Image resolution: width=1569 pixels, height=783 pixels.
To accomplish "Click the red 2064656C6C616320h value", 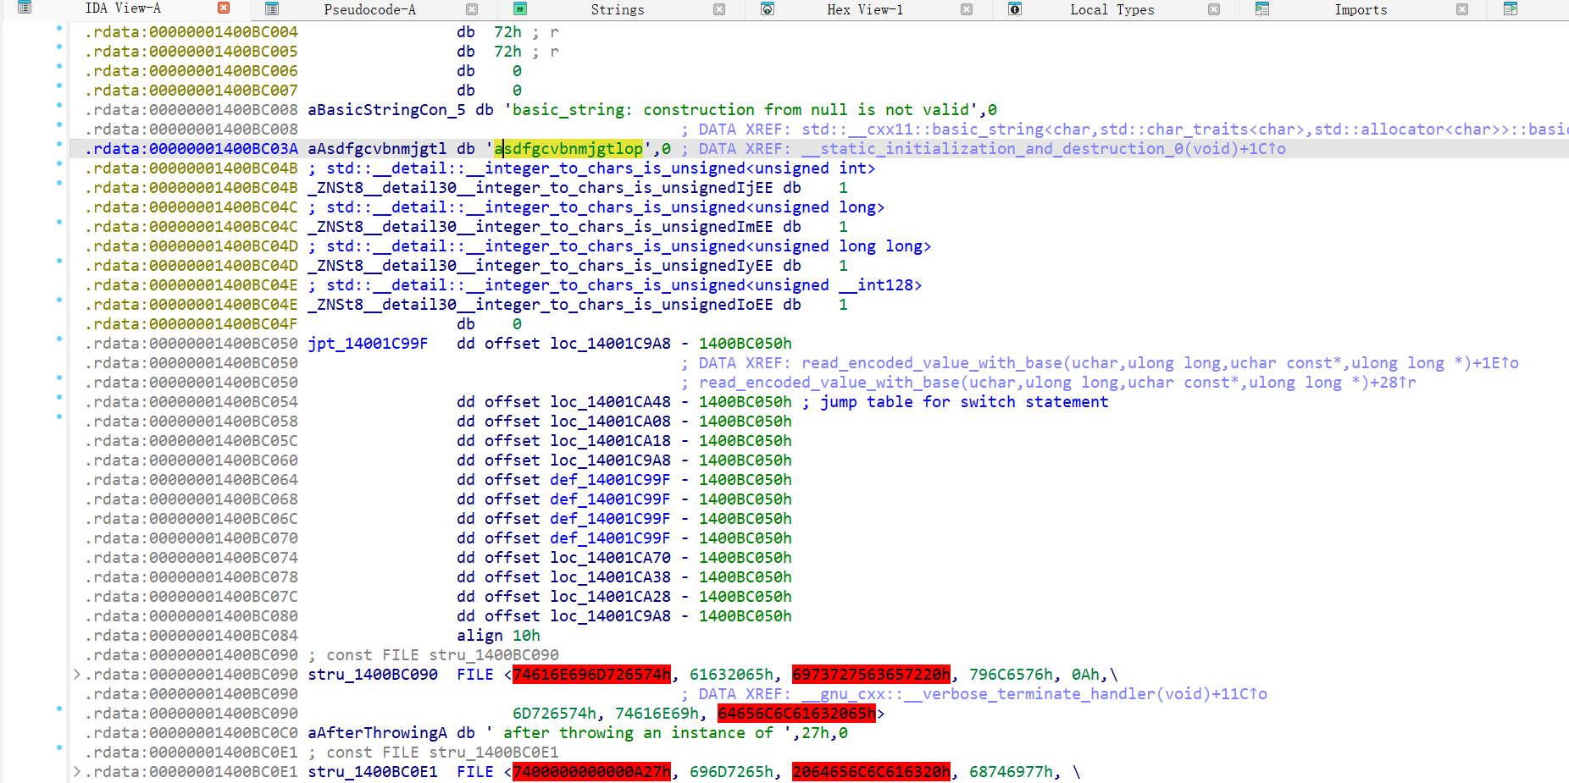I will [871, 772].
